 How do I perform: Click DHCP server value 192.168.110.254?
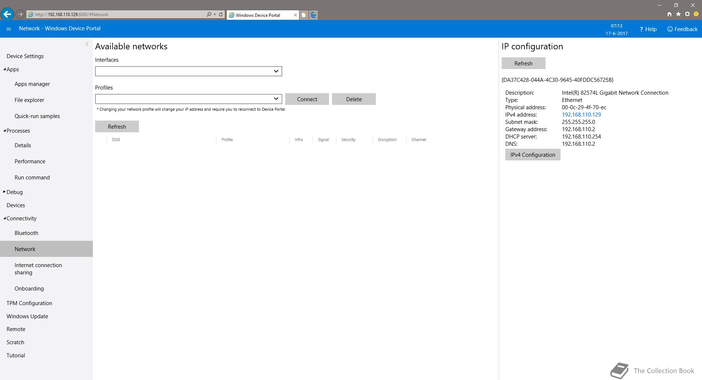tap(581, 137)
